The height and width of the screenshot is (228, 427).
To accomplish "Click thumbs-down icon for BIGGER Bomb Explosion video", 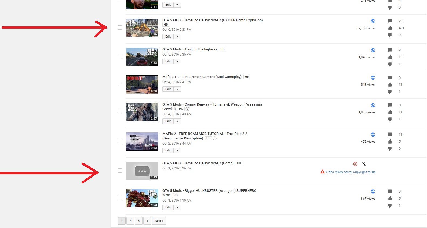I will click(x=390, y=35).
